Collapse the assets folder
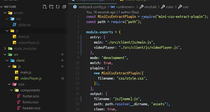This screenshot has width=210, height=112. point(5,13)
